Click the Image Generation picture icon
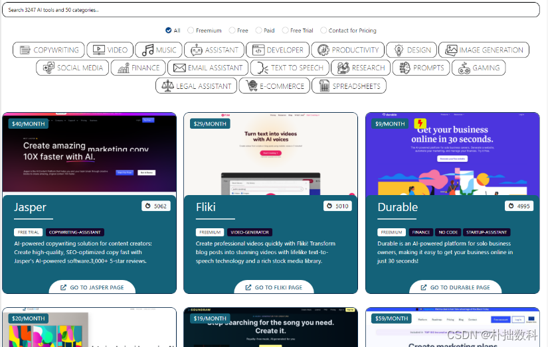The height and width of the screenshot is (347, 548). [x=451, y=50]
